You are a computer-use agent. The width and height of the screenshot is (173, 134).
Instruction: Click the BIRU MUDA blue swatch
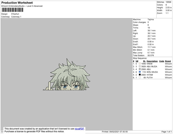pos(140,72)
